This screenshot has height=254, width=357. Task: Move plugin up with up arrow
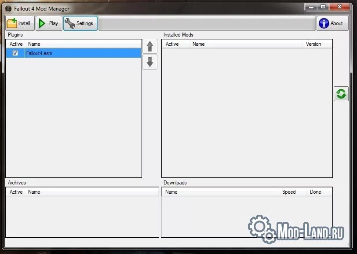[150, 47]
